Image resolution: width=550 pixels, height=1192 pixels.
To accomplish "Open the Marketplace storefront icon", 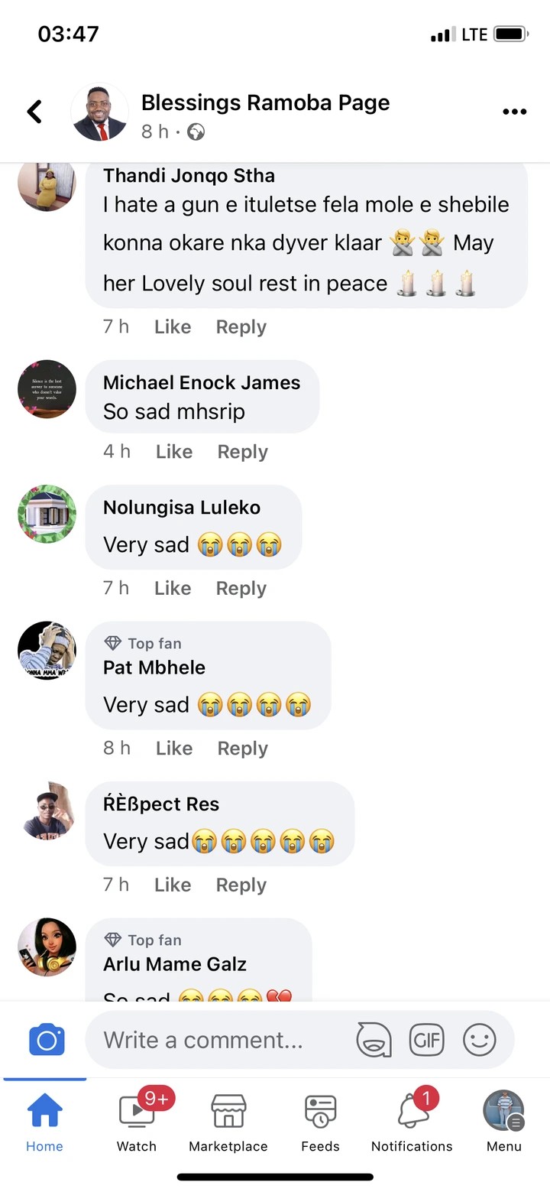I will [228, 1120].
